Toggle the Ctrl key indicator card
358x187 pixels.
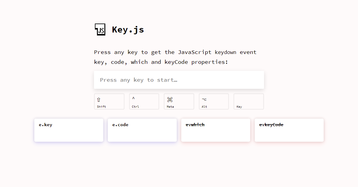tap(144, 101)
